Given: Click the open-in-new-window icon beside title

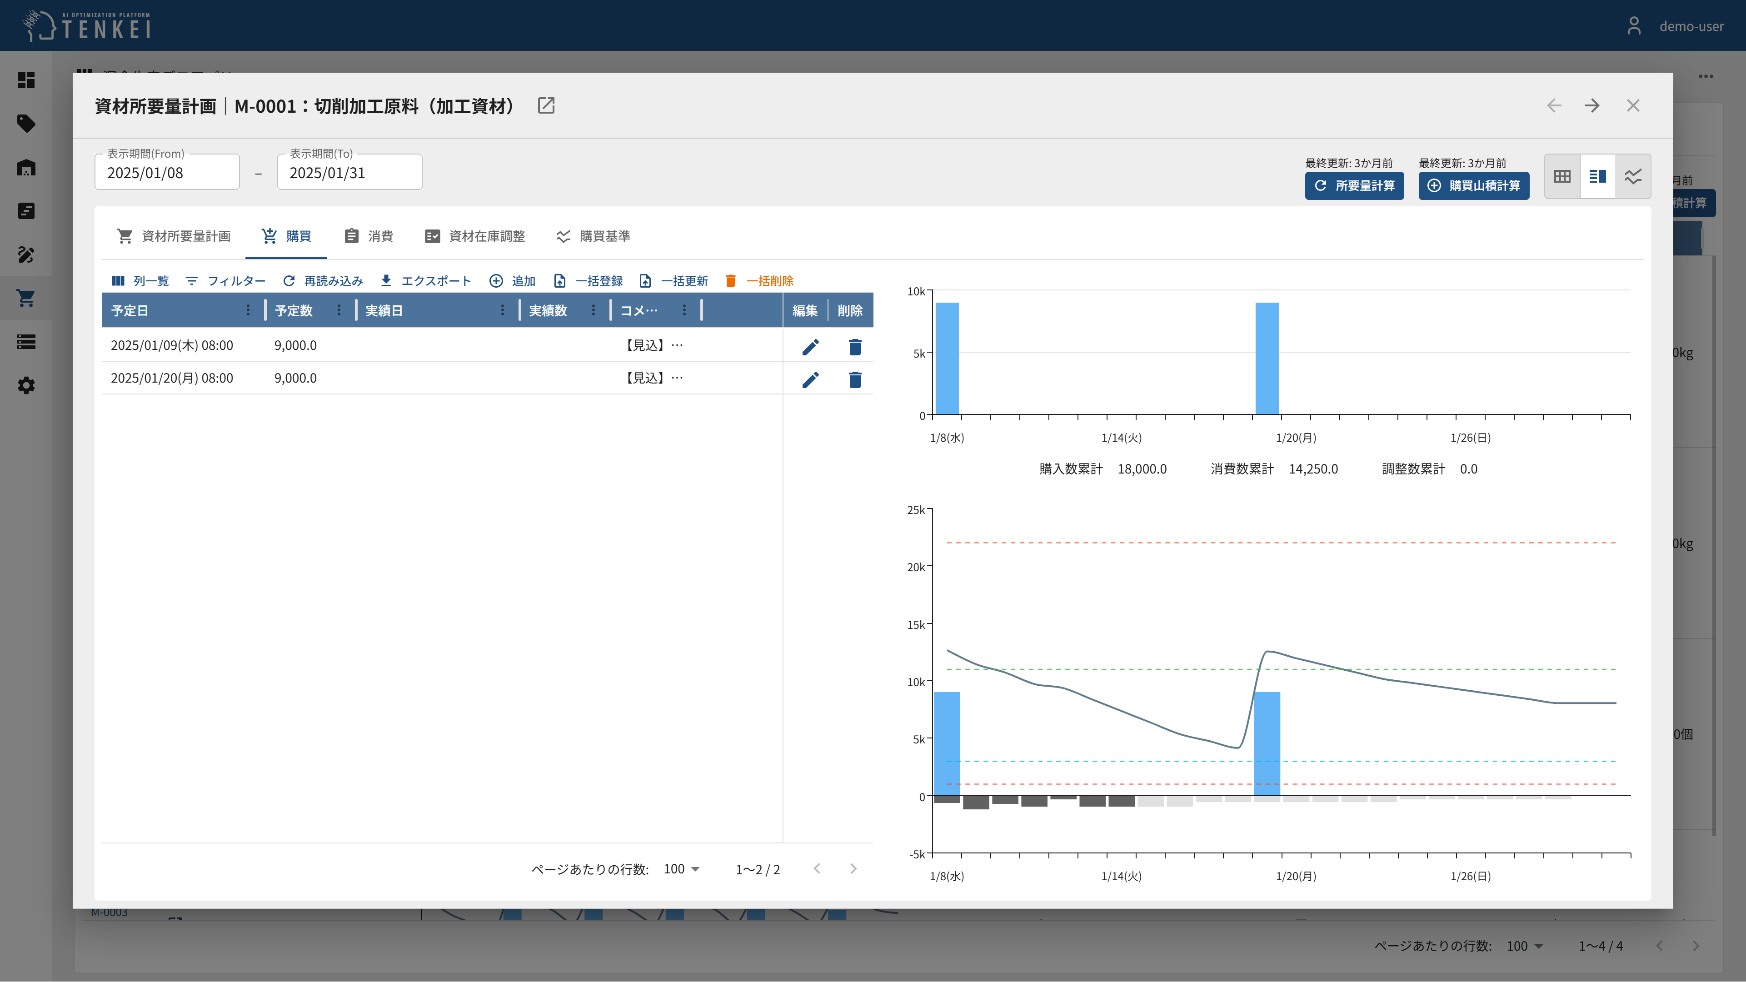Looking at the screenshot, I should (x=546, y=106).
